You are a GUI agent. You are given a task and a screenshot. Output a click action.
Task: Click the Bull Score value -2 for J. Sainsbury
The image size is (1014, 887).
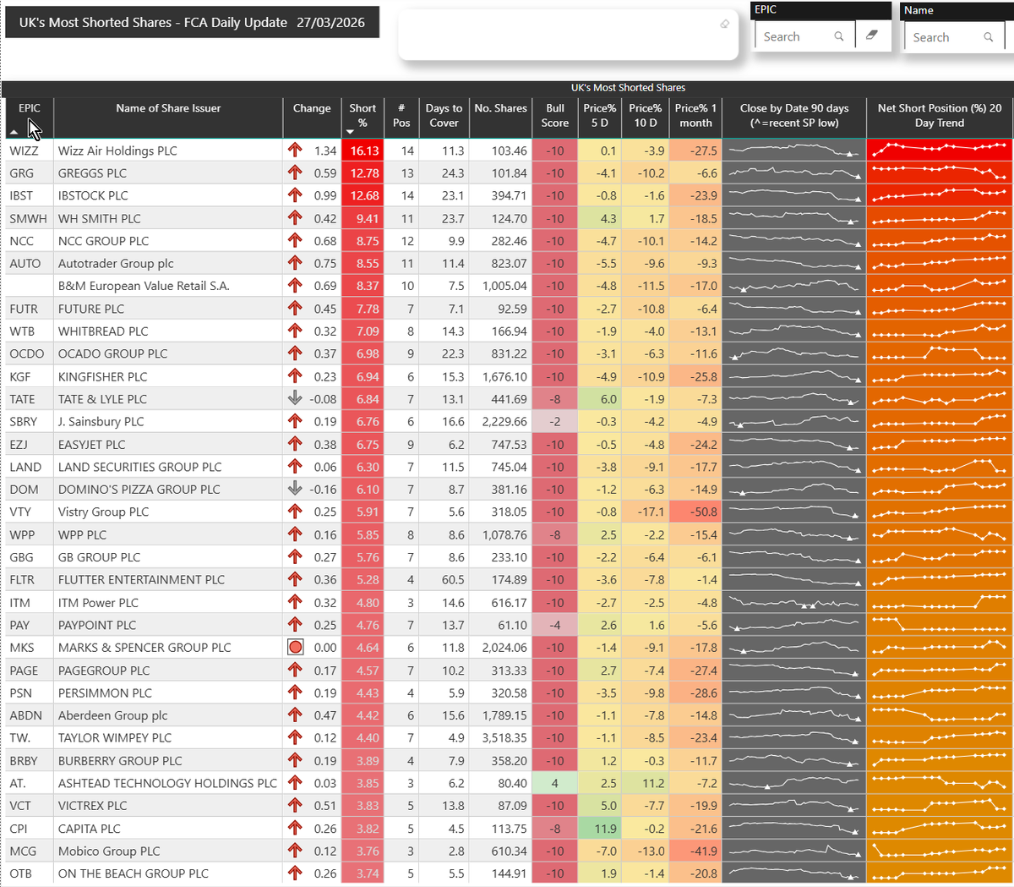click(555, 421)
